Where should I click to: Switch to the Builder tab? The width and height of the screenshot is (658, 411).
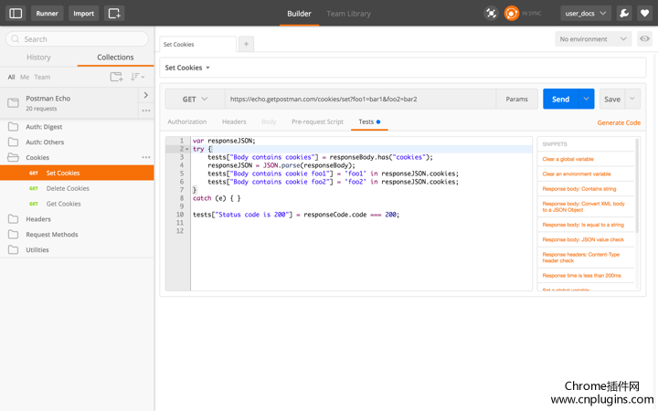[x=299, y=14]
